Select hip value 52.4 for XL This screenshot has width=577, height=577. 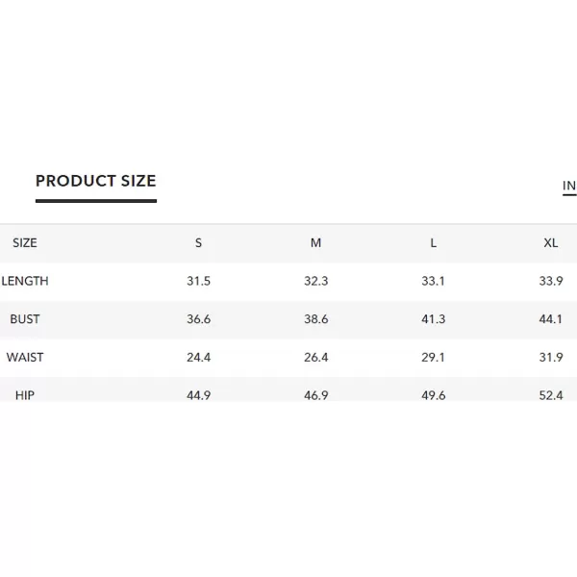click(551, 395)
